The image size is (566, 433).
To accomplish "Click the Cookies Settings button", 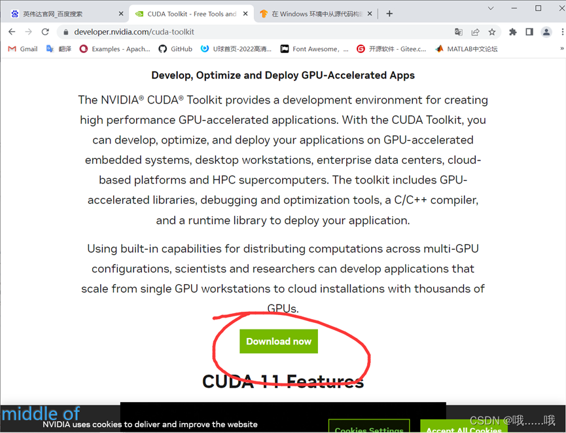I will pos(369,426).
